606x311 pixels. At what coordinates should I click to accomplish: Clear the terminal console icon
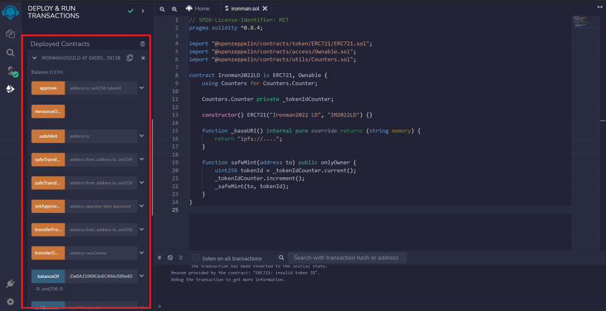point(170,258)
